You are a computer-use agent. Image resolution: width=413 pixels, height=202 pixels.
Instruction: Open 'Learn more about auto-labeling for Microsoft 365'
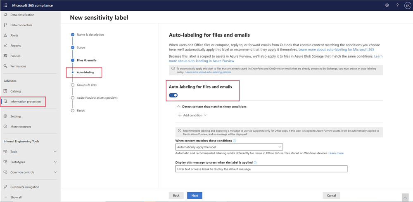click(x=336, y=49)
